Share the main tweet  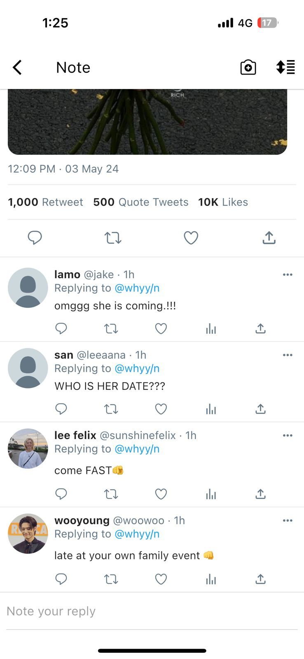coord(269,238)
